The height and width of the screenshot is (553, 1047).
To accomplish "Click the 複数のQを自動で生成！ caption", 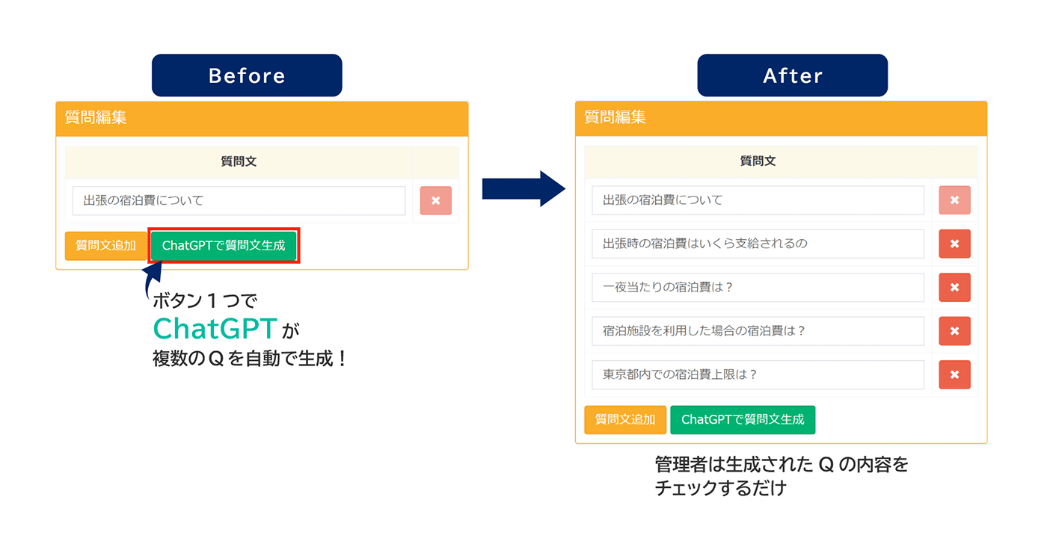I will (251, 359).
